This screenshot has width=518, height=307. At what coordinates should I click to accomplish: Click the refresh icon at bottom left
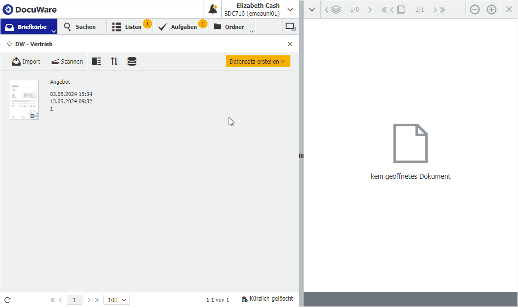click(x=7, y=300)
